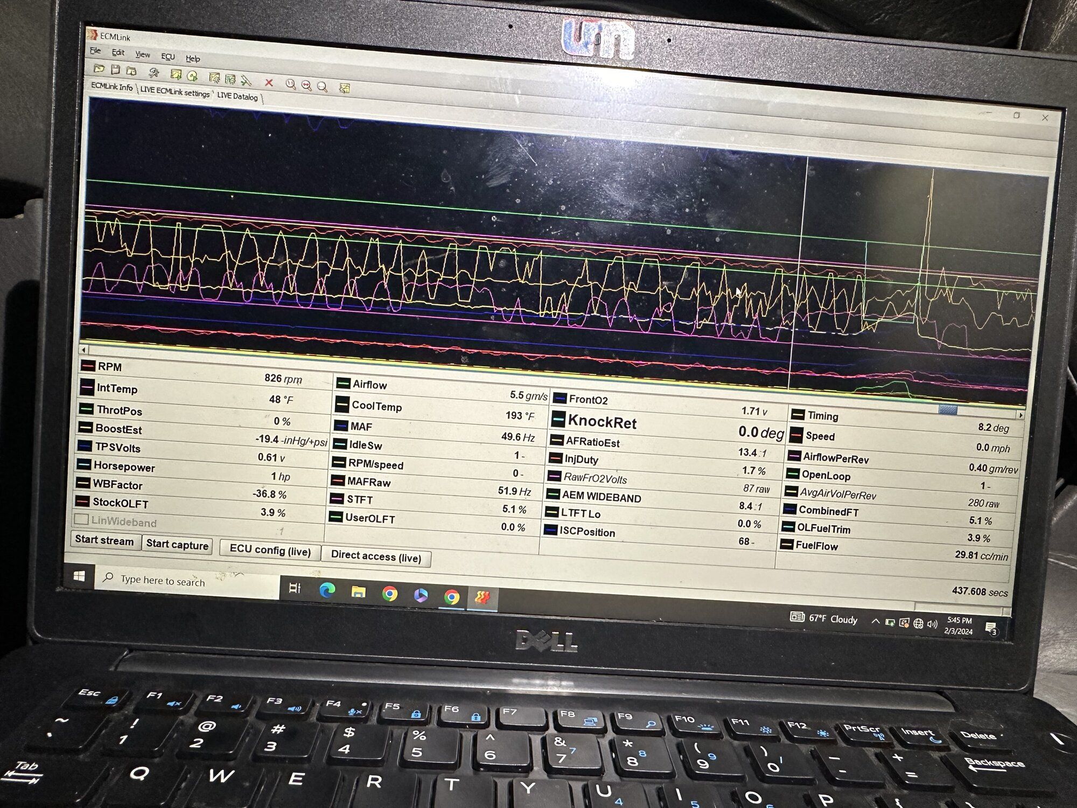Screen dimensions: 1077x808
Task: Click the red X toolbar icon
Action: [x=269, y=82]
